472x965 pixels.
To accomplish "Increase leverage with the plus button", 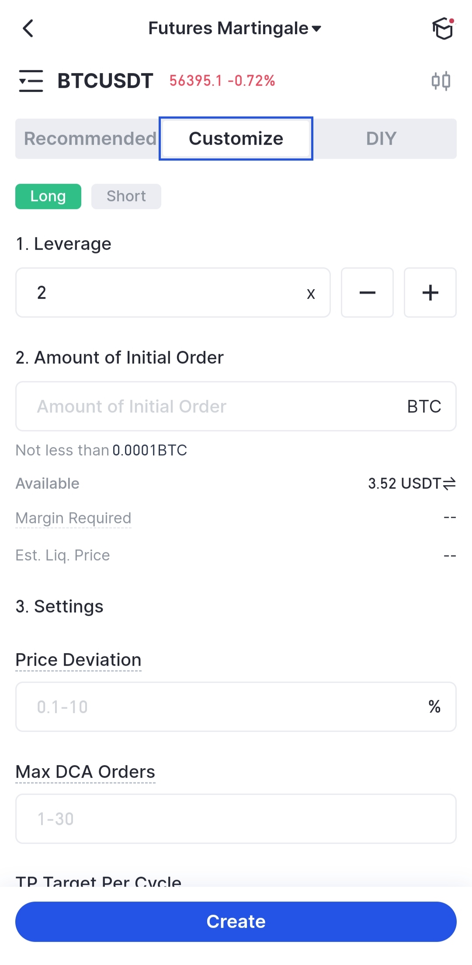I will click(x=430, y=293).
